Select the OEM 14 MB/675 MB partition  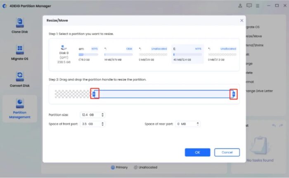click(118, 54)
